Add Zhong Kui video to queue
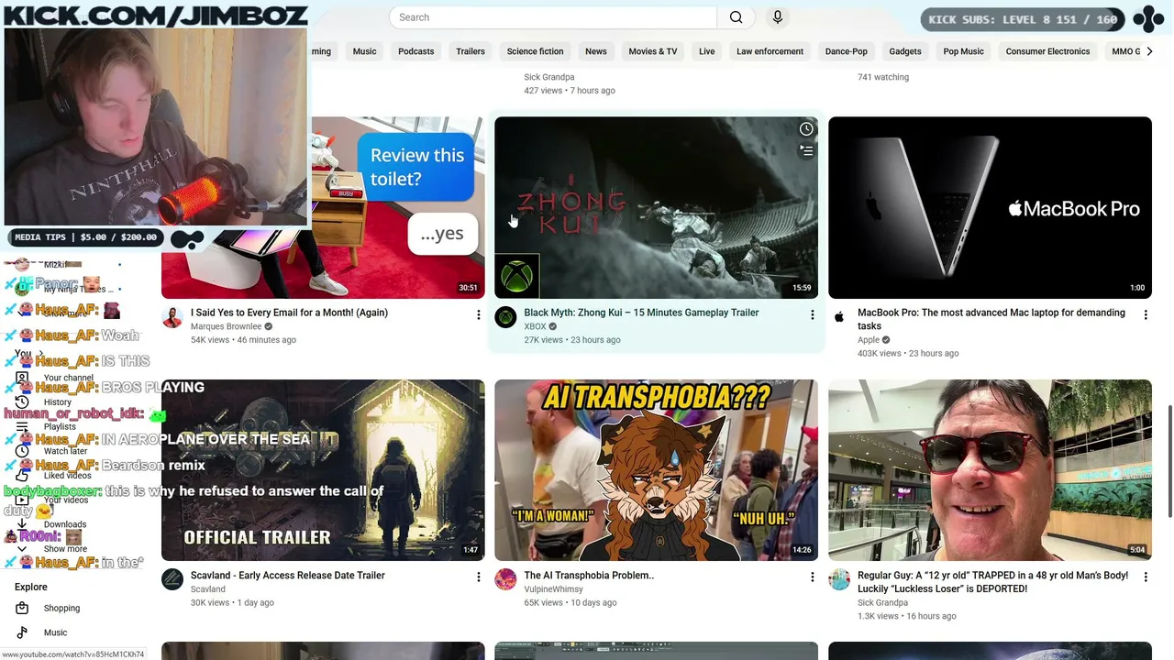 (806, 151)
